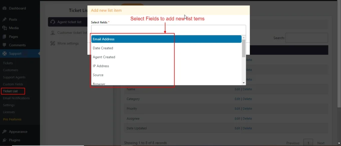
Task: Select Email Address option
Action: point(167,39)
